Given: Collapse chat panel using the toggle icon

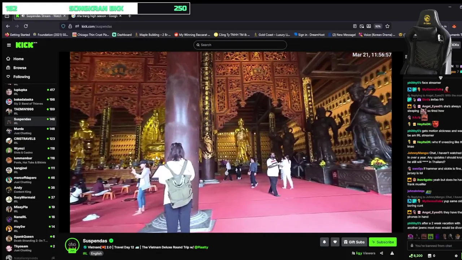Looking at the screenshot, I should coord(406,57).
